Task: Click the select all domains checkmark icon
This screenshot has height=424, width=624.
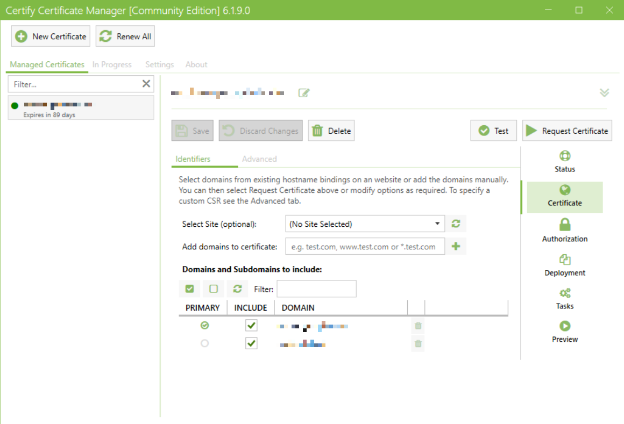Action: [189, 289]
